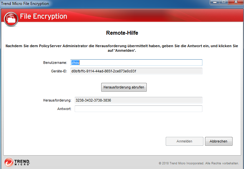Click the Herausforderung label
The image size is (244, 169).
57,100
